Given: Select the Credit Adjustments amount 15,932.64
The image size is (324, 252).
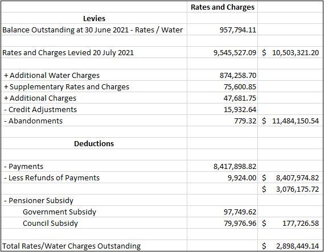Looking at the screenshot, I should click(x=240, y=109).
